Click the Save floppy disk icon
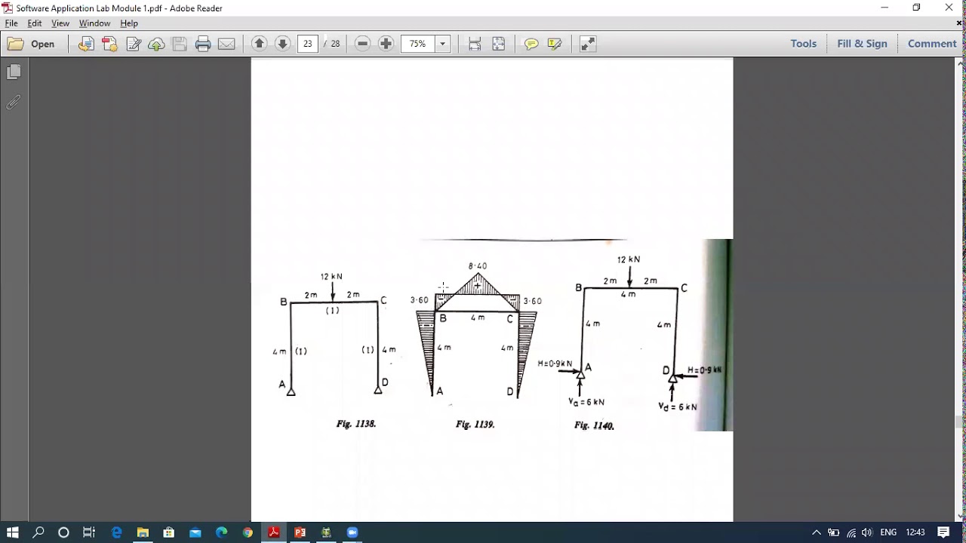Screen dimensions: 966x543 click(x=180, y=44)
